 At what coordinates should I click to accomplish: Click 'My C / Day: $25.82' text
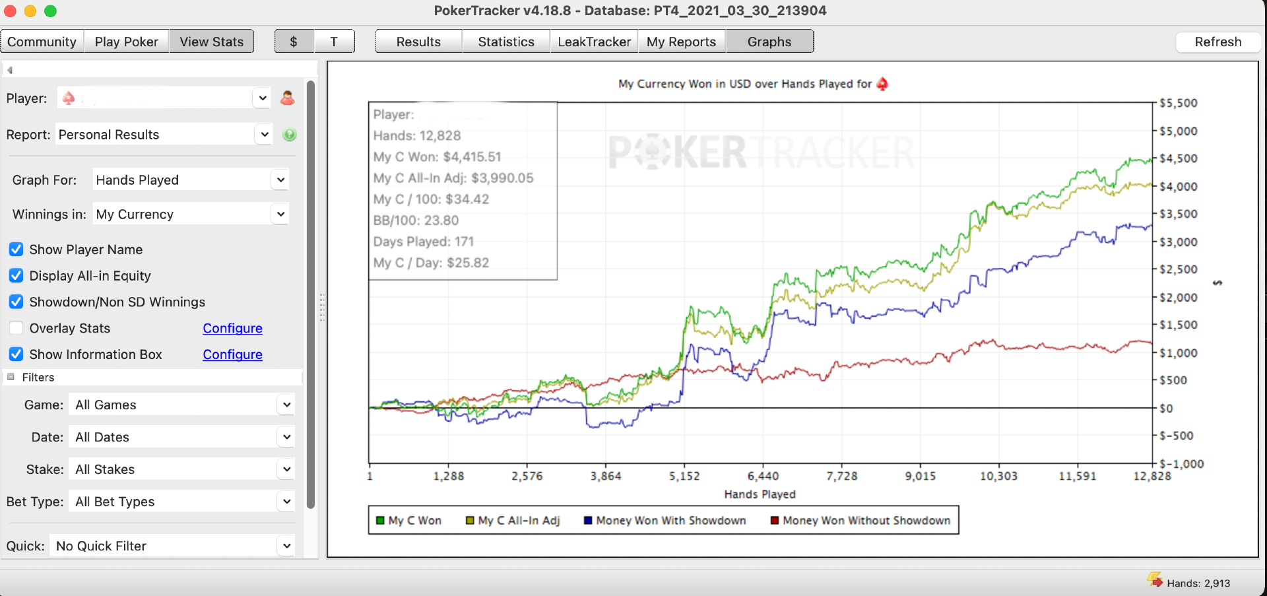431,263
